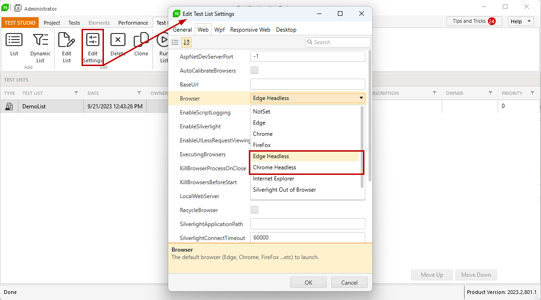The width and height of the screenshot is (541, 300).
Task: Click the DemoList test list type icon
Action: (x=9, y=107)
